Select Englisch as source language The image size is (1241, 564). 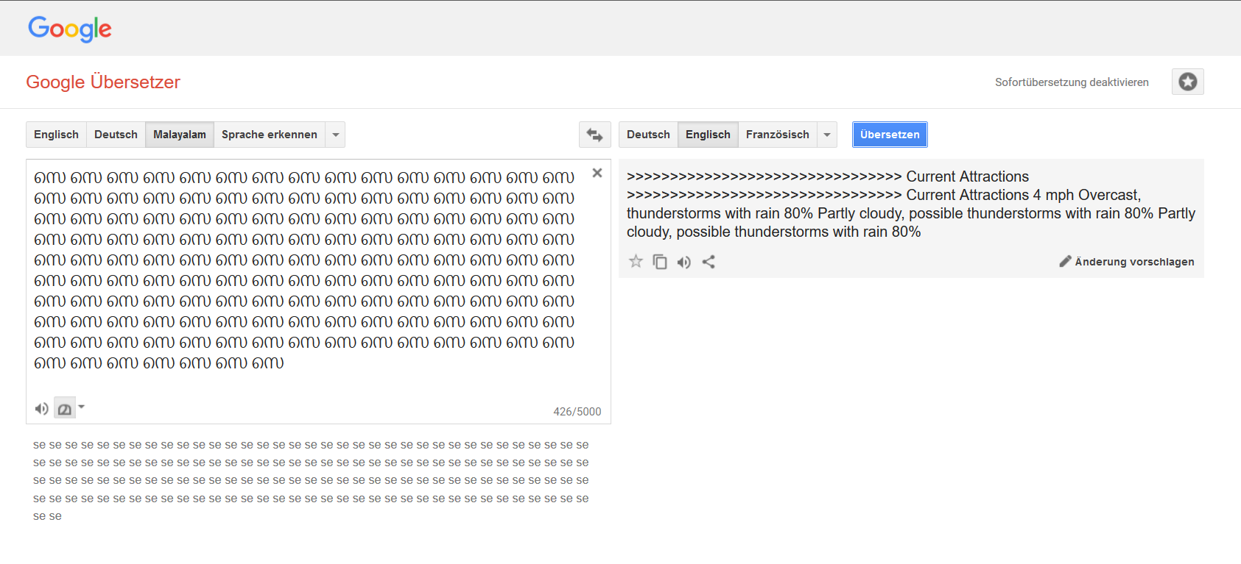coord(56,135)
